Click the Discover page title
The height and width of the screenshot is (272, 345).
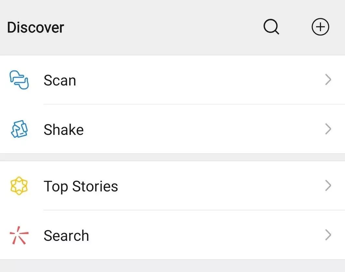tap(36, 28)
